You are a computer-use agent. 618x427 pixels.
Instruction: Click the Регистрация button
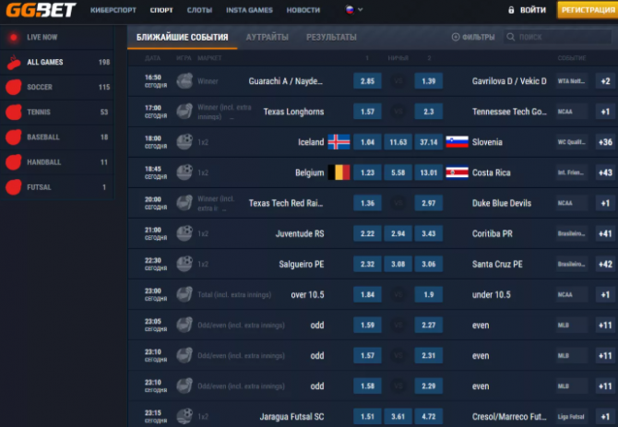(588, 10)
